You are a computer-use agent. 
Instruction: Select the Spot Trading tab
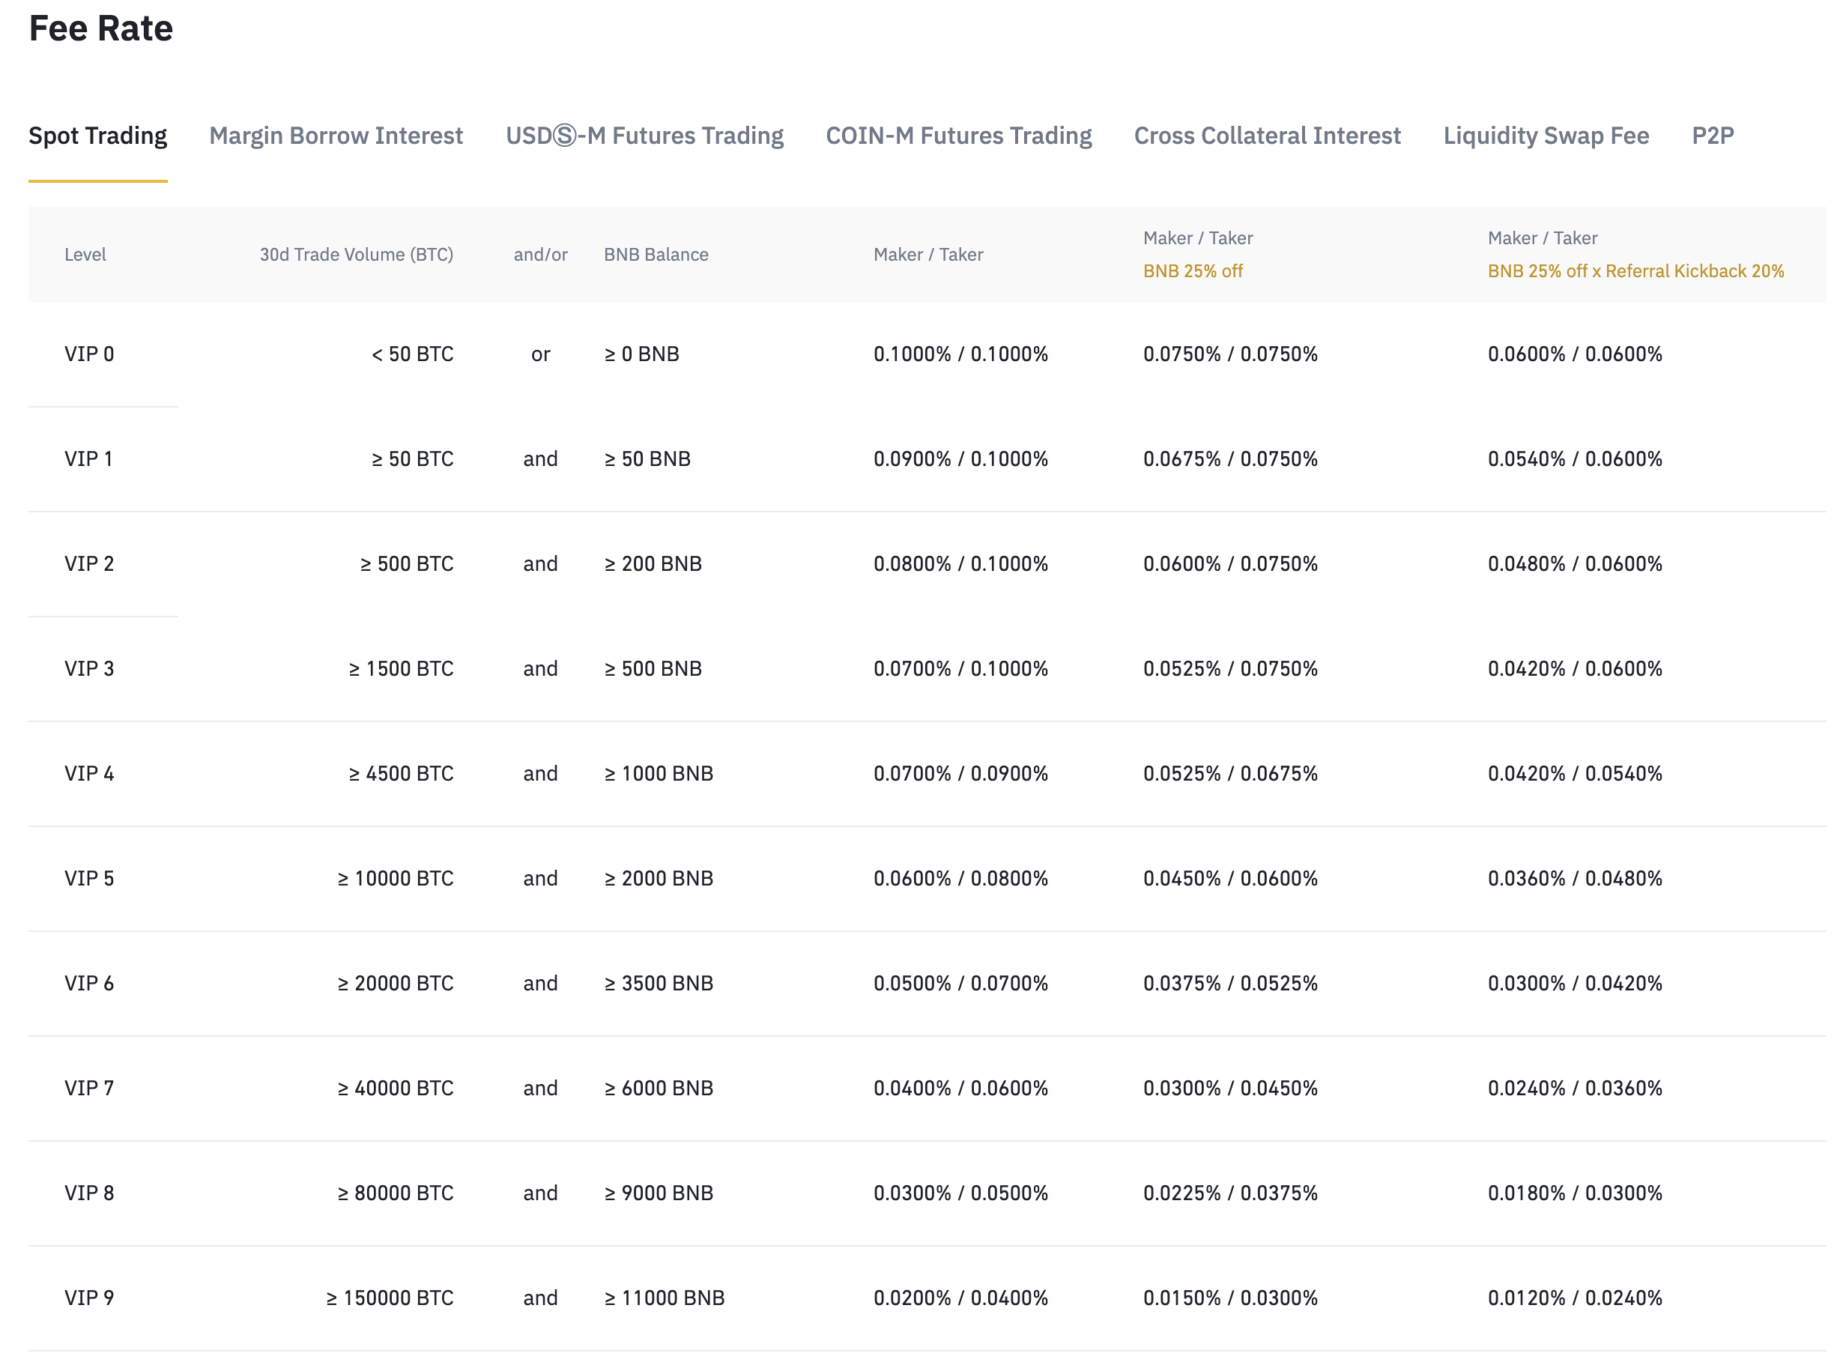pos(97,136)
